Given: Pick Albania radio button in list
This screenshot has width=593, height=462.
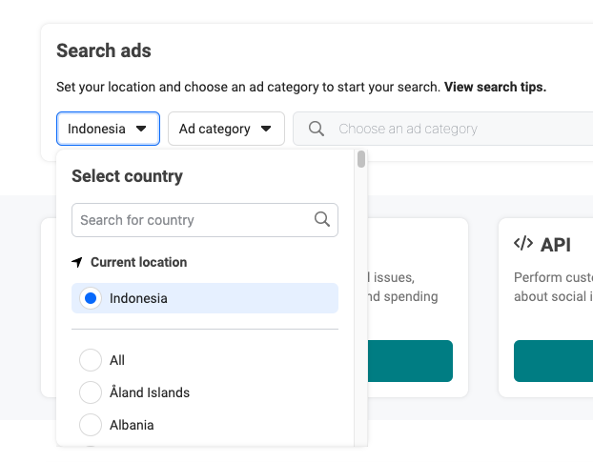Looking at the screenshot, I should [91, 425].
